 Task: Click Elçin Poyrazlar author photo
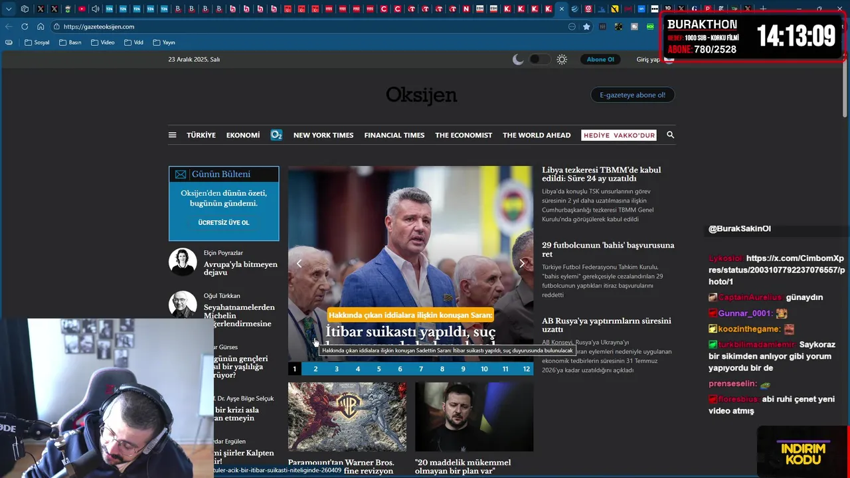183,262
